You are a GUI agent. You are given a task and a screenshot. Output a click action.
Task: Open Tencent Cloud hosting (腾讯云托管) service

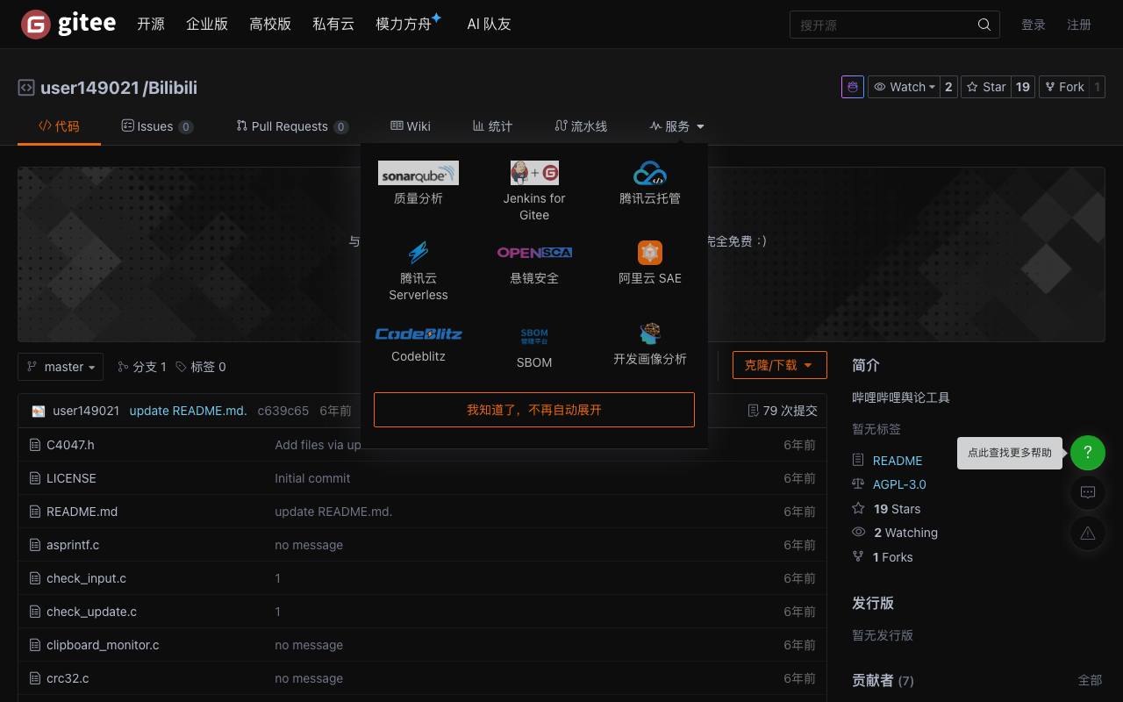click(650, 183)
